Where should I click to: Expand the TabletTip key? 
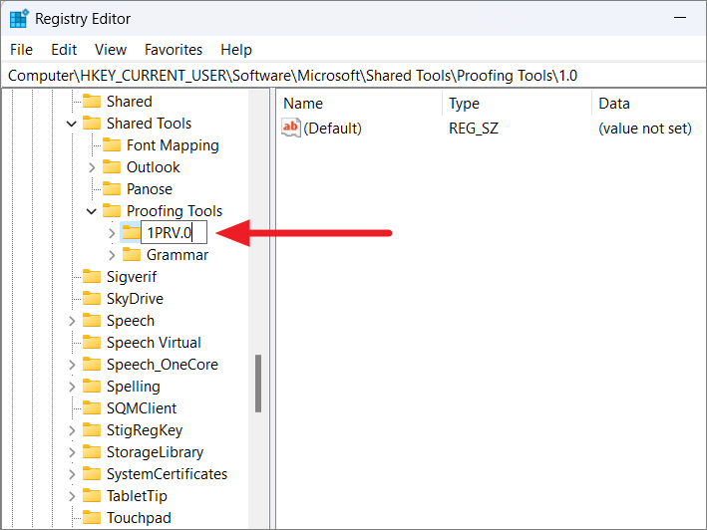72,496
